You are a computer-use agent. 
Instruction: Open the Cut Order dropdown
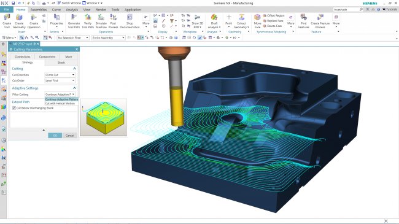tap(60, 80)
